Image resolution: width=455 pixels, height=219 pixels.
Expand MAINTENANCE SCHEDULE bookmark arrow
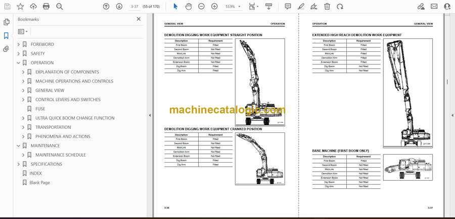(23, 155)
